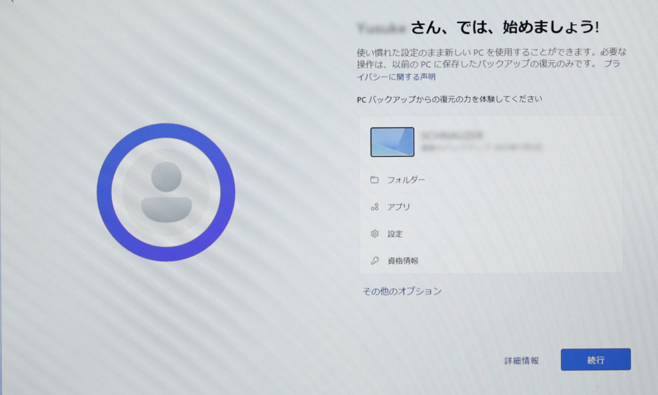Click the blue PC backup thumbnail
This screenshot has width=658, height=395.
pos(392,142)
